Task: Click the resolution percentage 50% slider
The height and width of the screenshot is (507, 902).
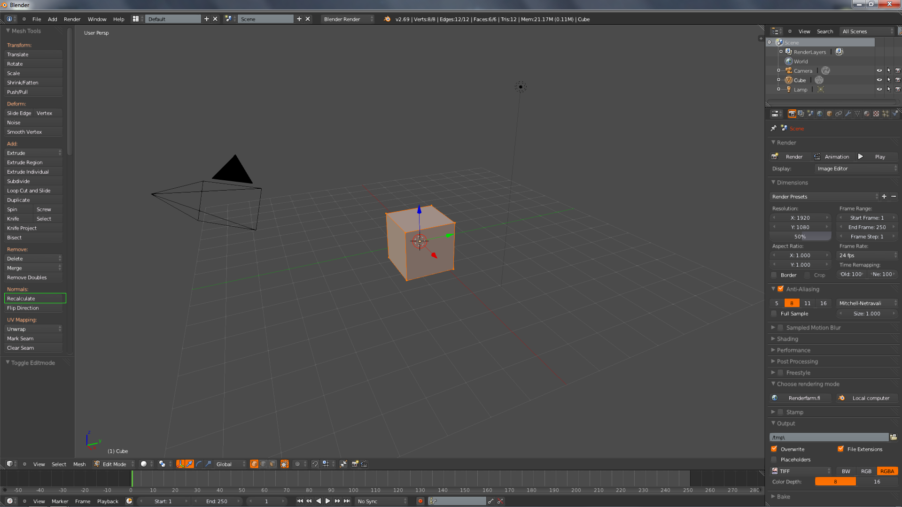Action: click(800, 236)
